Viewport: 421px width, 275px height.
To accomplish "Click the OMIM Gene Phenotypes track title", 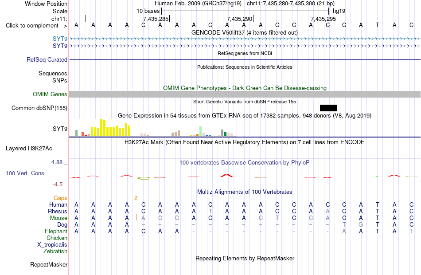I will [245, 88].
